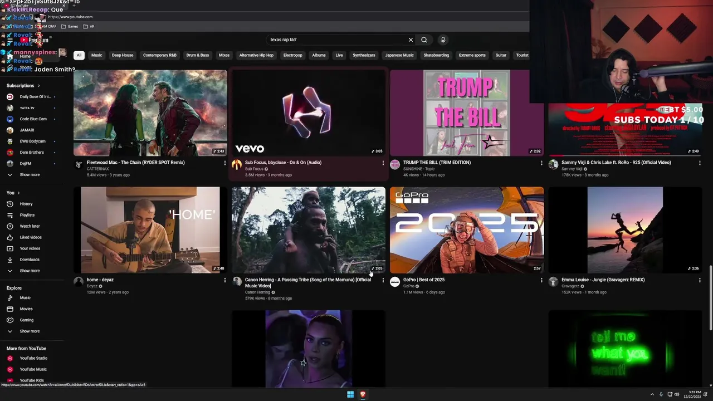Open YouTube Music from the sidebar
Screen dimensions: 713x401
(33, 369)
